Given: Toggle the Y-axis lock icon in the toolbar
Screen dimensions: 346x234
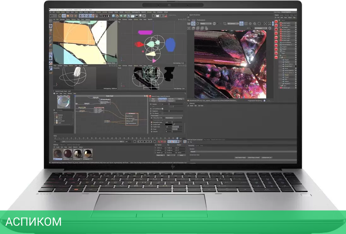Looking at the screenshot, I should point(84,16).
